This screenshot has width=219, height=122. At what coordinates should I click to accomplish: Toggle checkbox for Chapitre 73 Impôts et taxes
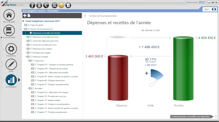coord(35,100)
